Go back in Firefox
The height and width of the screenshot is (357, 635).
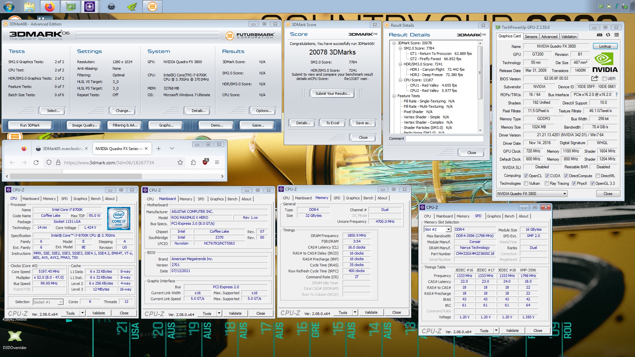pyautogui.click(x=12, y=162)
